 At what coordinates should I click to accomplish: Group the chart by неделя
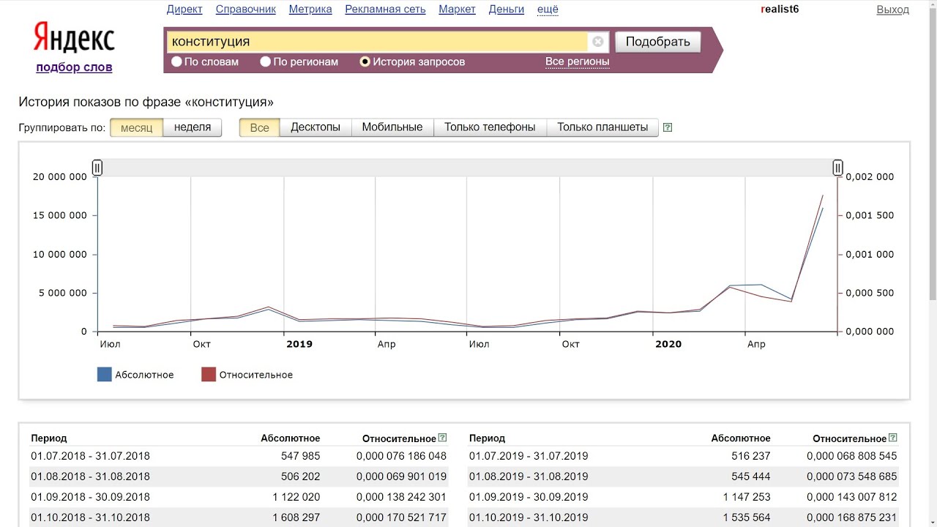pyautogui.click(x=193, y=127)
